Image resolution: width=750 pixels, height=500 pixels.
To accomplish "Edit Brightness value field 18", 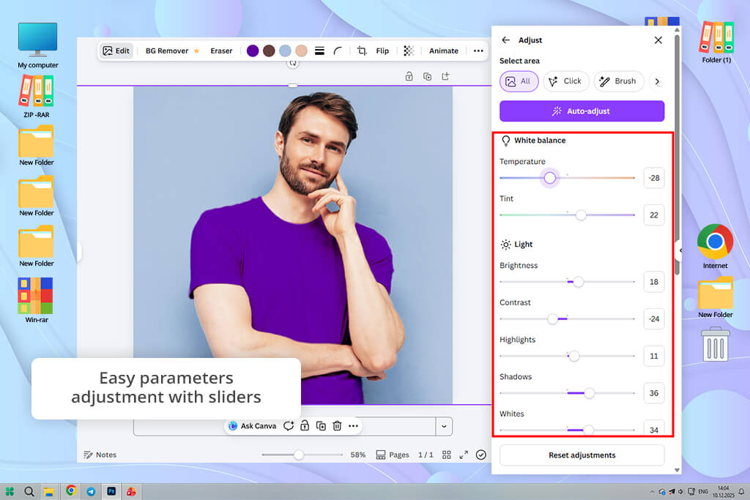I will (x=654, y=282).
